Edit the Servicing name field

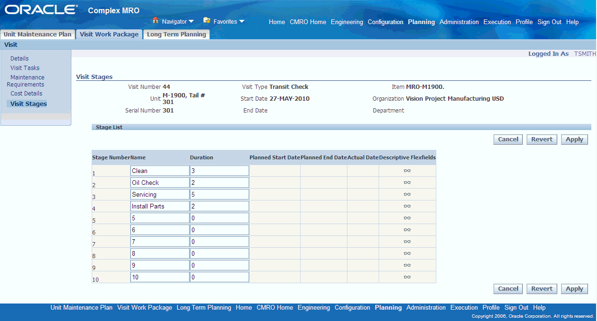pos(160,194)
